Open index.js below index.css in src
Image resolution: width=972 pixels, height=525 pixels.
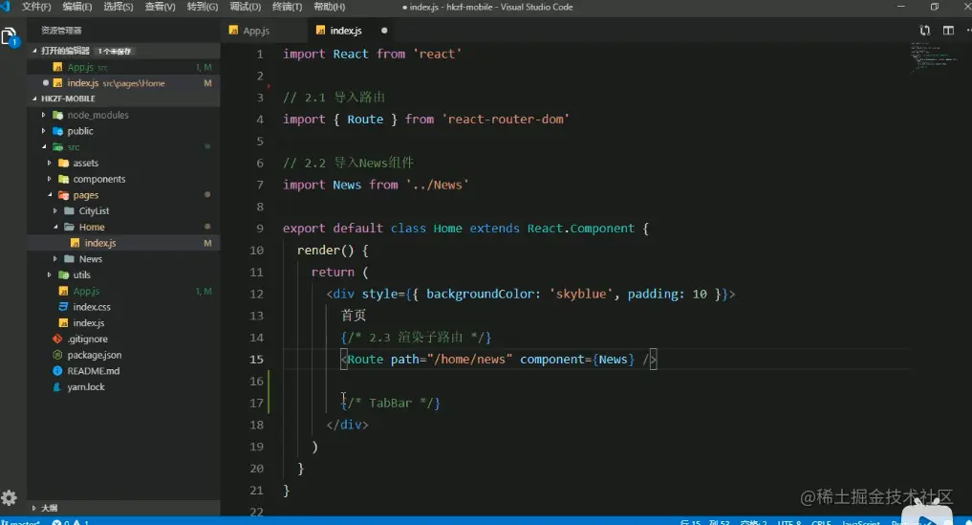coord(123,322)
